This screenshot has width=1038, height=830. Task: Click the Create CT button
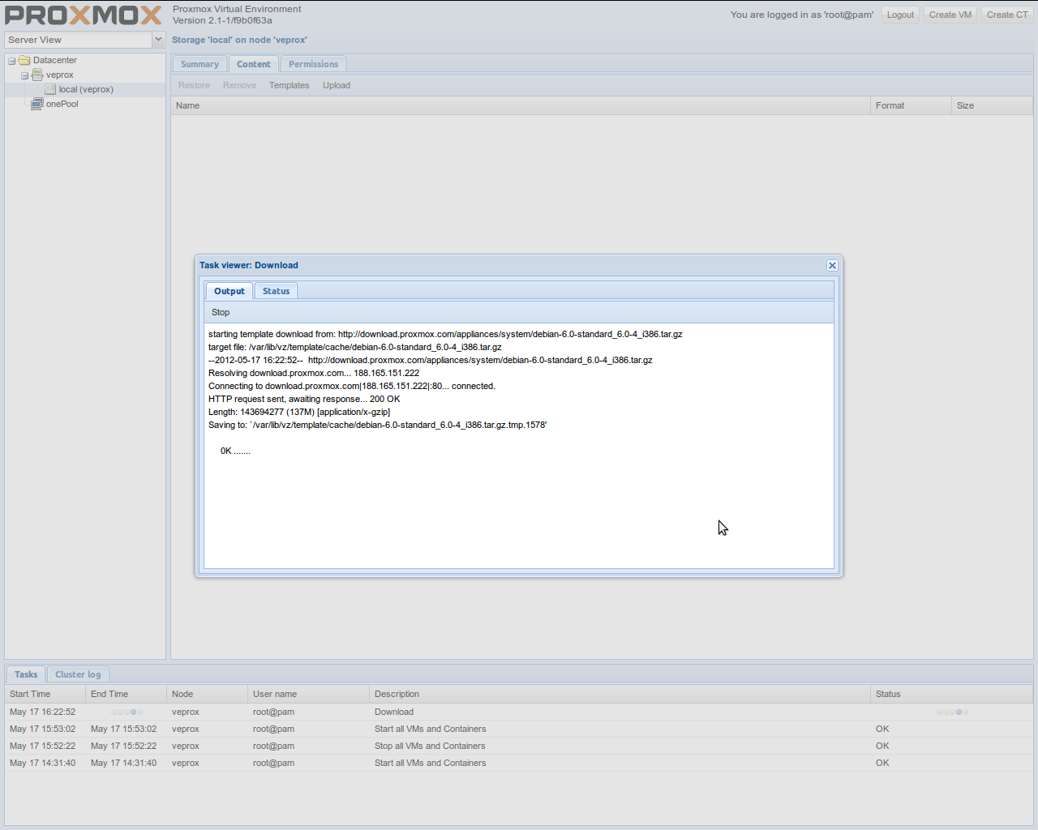point(1006,14)
